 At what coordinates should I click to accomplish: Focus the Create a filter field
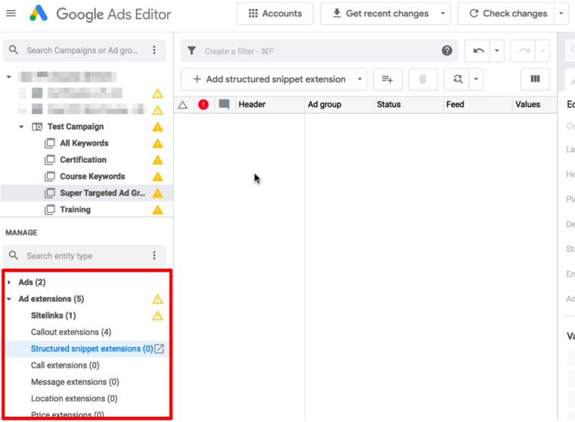click(x=319, y=51)
